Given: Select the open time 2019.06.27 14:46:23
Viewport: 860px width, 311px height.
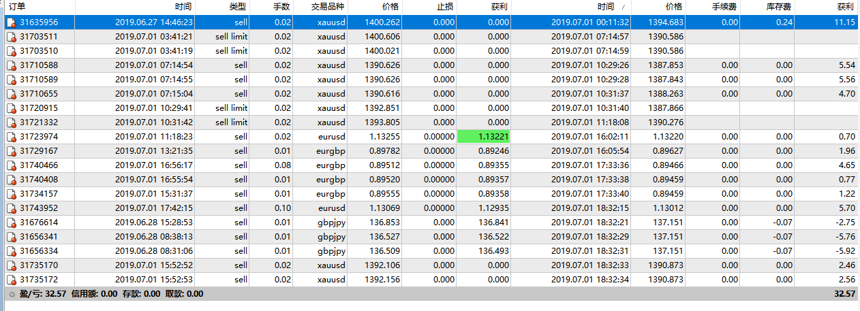Looking at the screenshot, I should (154, 22).
